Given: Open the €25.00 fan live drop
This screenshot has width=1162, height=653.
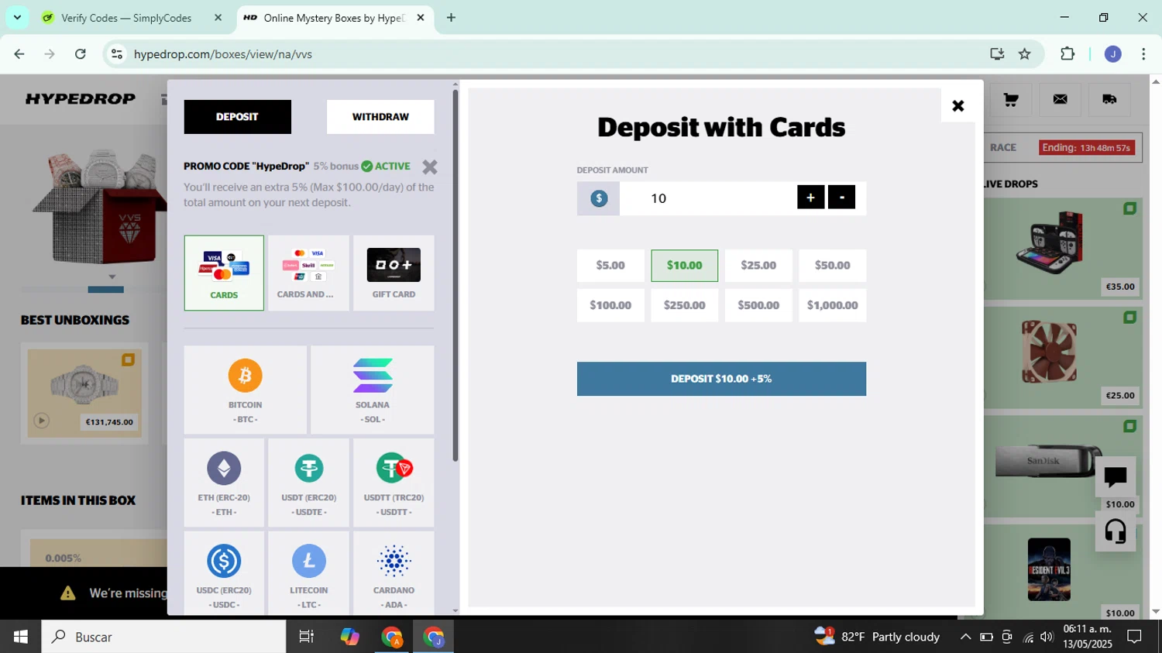Looking at the screenshot, I should tap(1063, 357).
